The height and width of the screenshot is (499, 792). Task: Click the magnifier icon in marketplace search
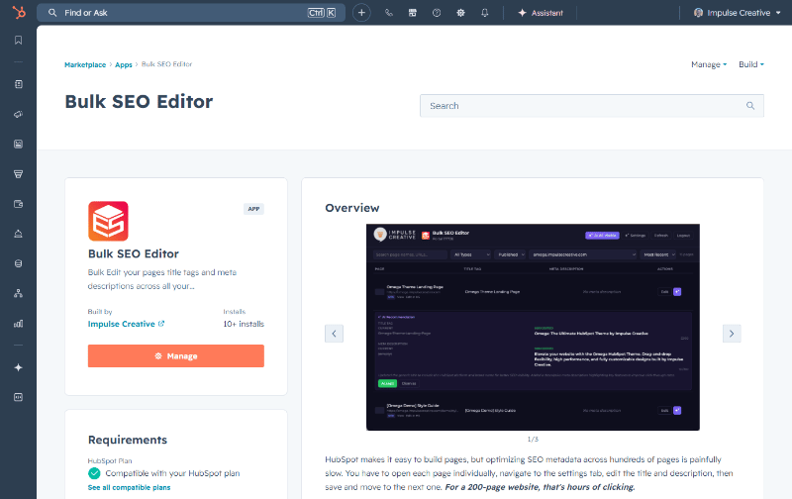click(x=750, y=106)
